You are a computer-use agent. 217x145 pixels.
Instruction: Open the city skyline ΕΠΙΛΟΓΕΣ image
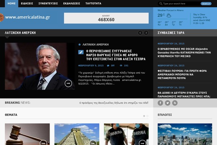[x=185, y=134]
